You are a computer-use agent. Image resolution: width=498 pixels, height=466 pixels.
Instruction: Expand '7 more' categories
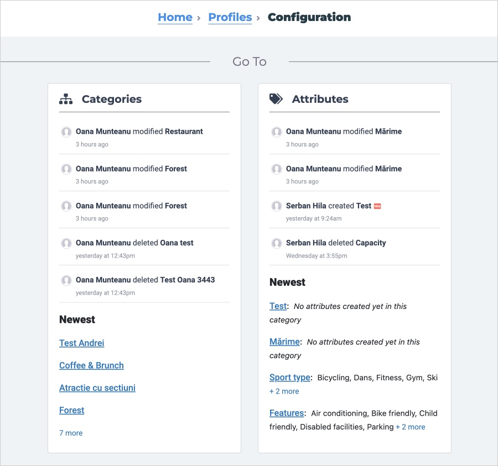71,433
